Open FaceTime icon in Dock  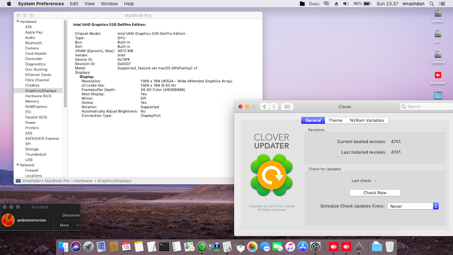277,246
